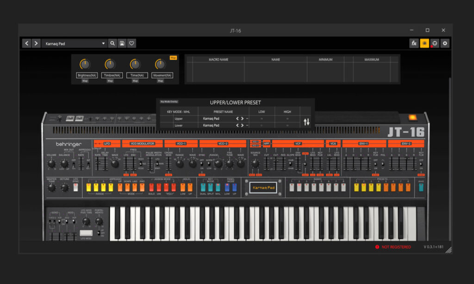This screenshot has width=474, height=284.
Task: Adjust the LFO Rate slider
Action: click(97, 163)
